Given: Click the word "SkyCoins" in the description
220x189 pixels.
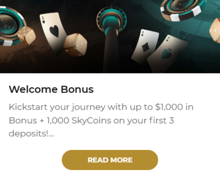Looking at the screenshot, I should pyautogui.click(x=91, y=121).
